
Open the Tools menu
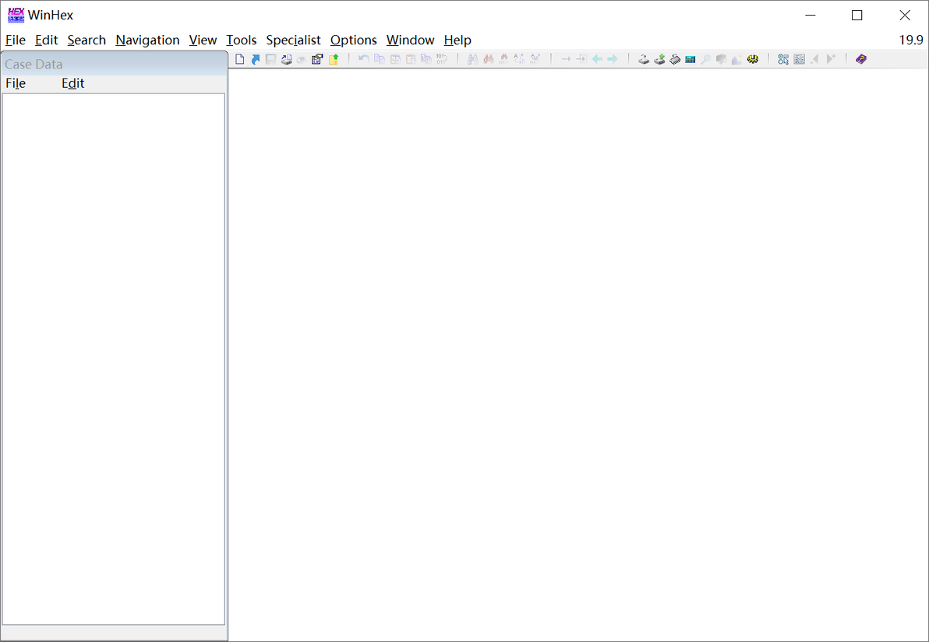pyautogui.click(x=241, y=40)
